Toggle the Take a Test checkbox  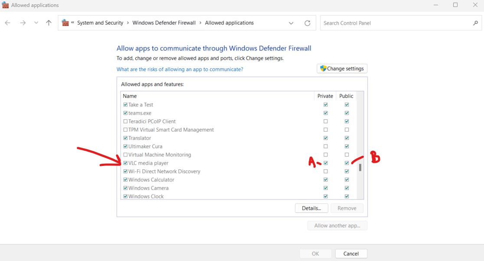[x=125, y=105]
